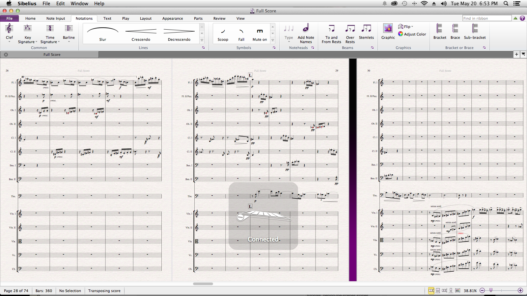Open the Edit menu in the menu bar
The height and width of the screenshot is (296, 527).
coord(60,4)
